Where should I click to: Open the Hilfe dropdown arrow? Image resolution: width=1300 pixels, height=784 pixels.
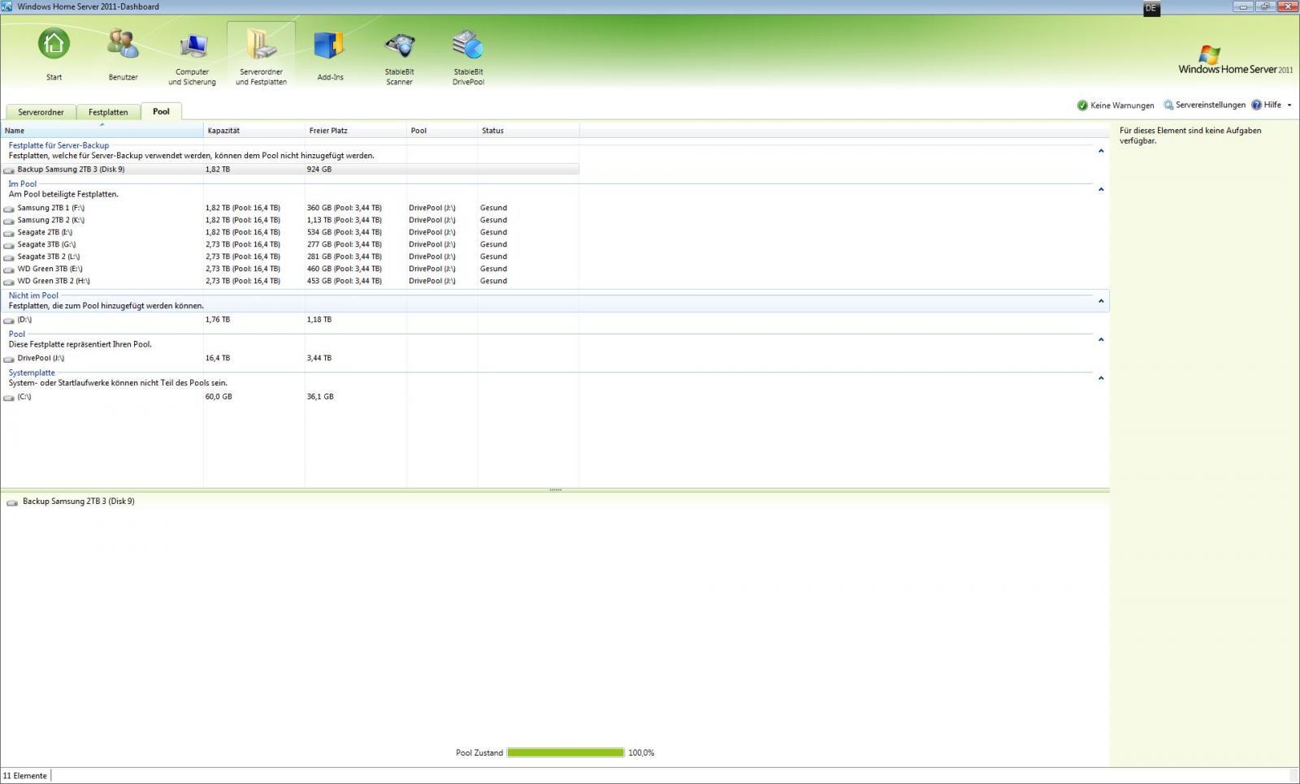pos(1289,106)
